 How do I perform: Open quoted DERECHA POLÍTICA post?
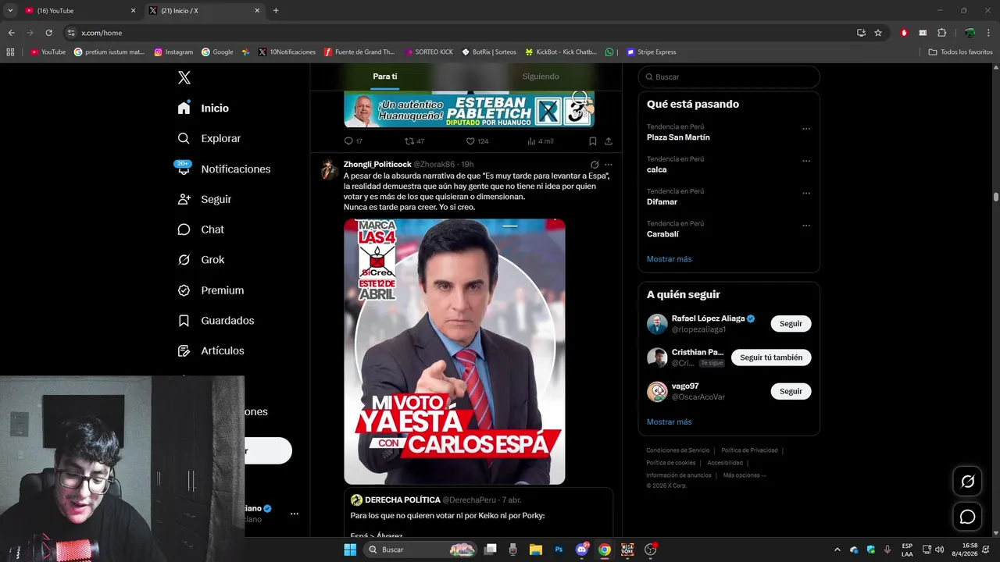tap(478, 514)
